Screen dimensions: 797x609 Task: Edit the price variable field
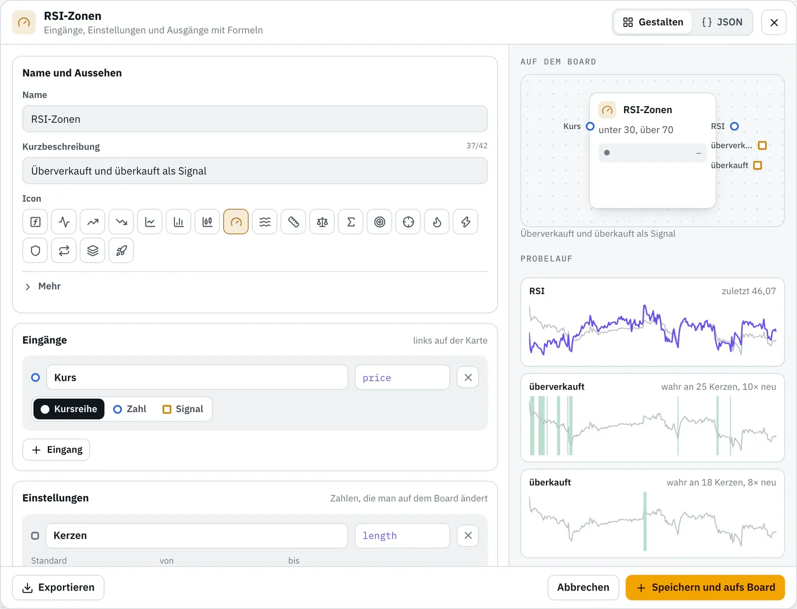coord(402,378)
